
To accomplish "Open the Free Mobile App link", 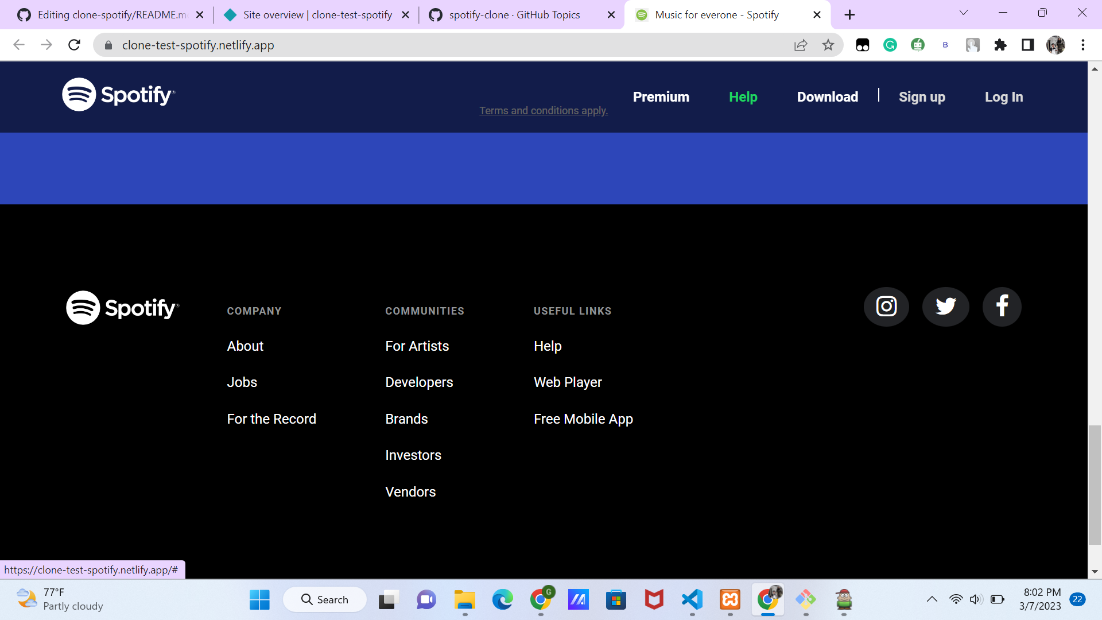I will tap(583, 418).
